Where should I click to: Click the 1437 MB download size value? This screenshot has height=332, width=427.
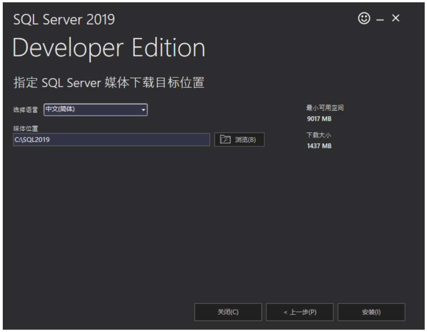(x=319, y=146)
